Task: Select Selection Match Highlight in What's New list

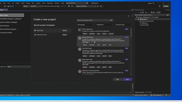Action: pos(9,22)
